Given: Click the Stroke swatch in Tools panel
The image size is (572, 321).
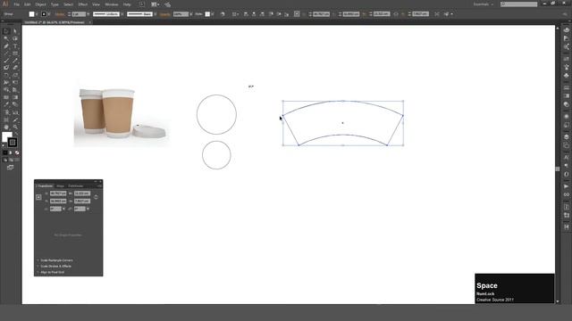Looking at the screenshot, I should pyautogui.click(x=13, y=143).
